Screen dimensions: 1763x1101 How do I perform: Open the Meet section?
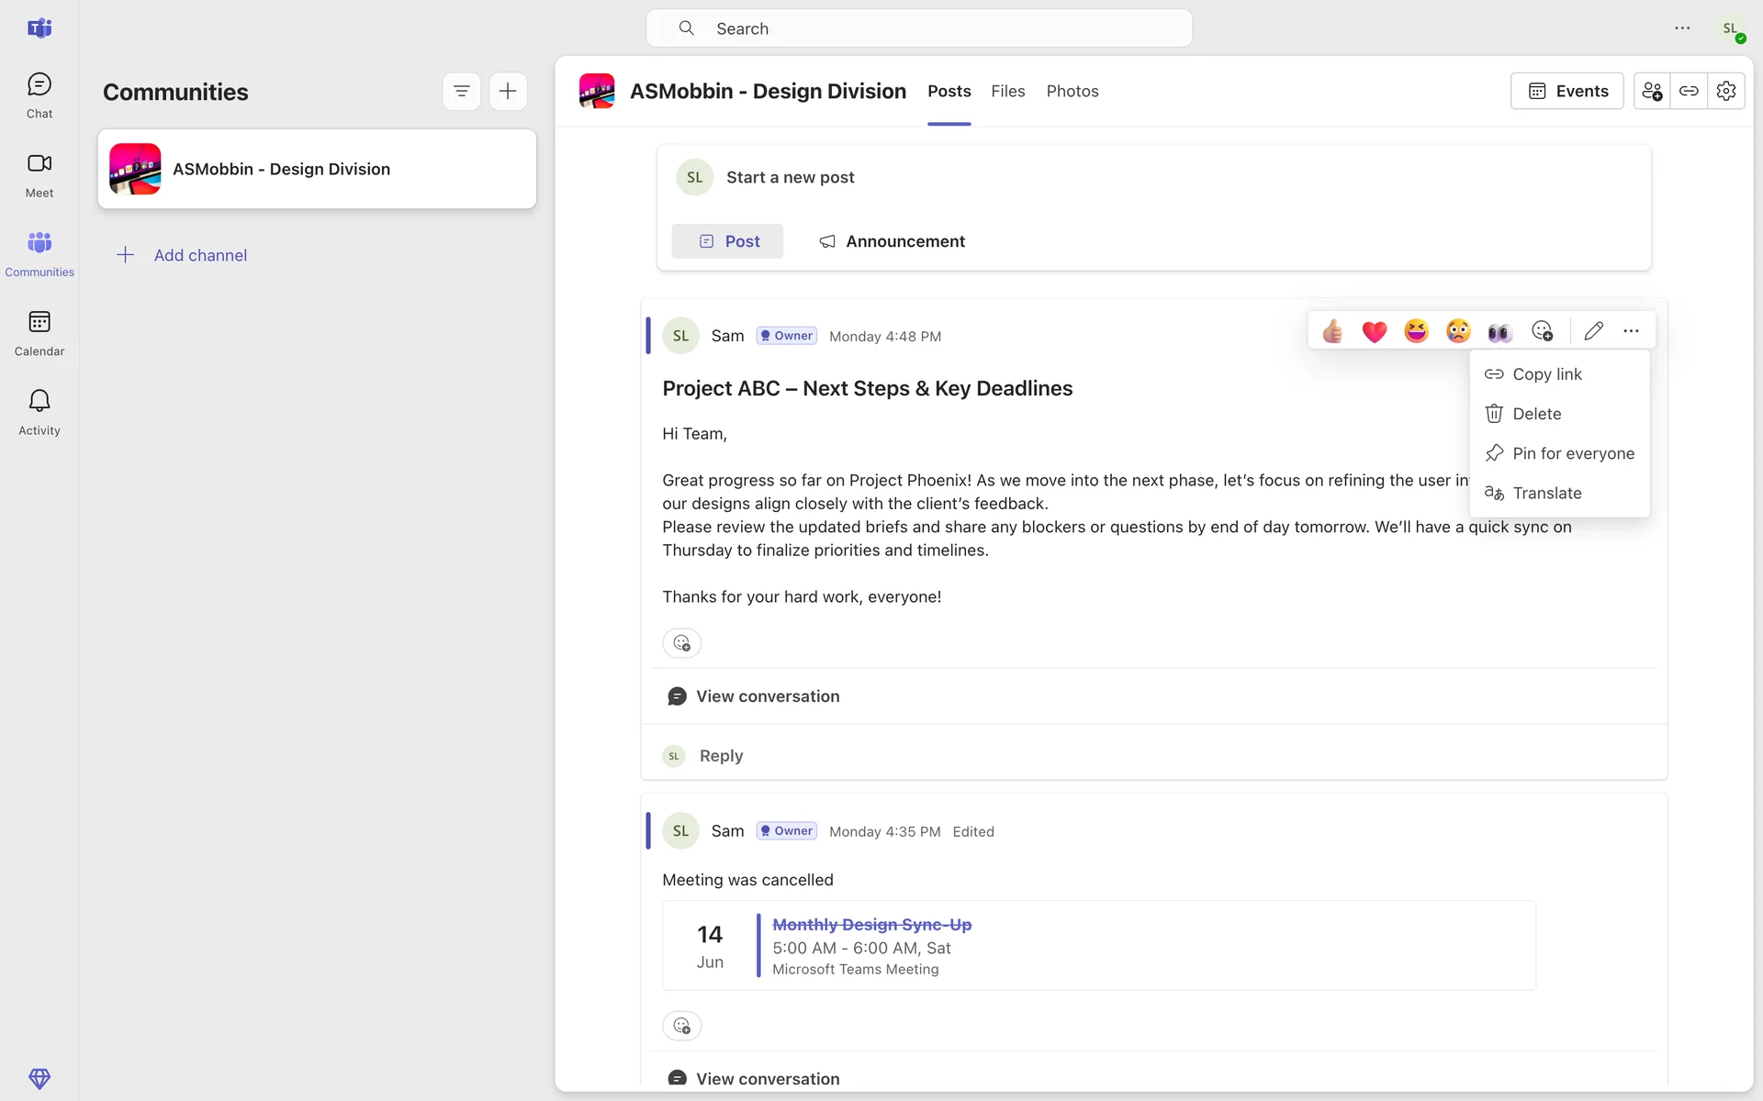pos(39,174)
